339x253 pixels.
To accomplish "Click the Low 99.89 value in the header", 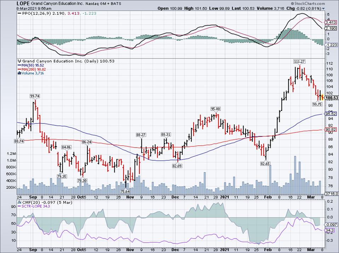I will click(219, 8).
